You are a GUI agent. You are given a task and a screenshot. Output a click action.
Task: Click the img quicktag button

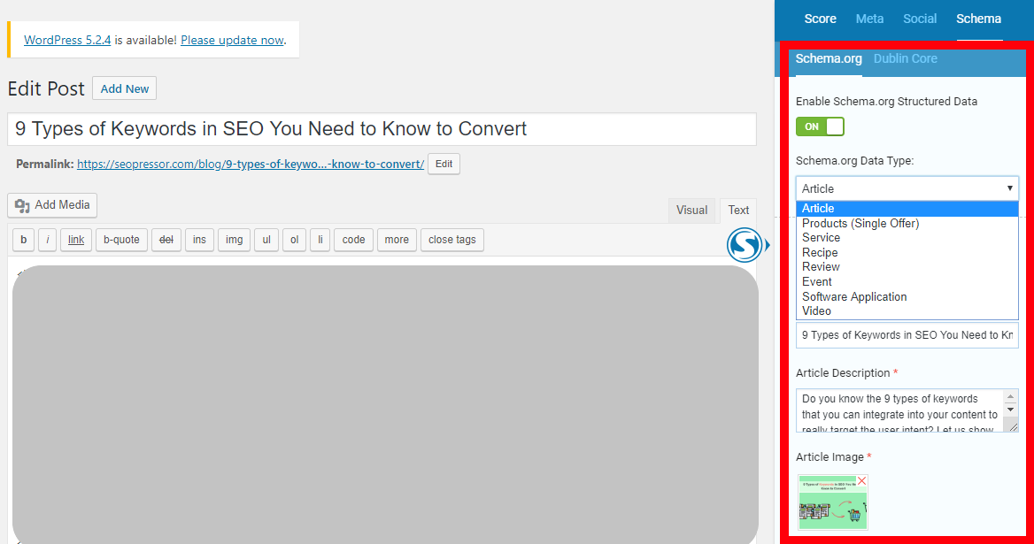[x=234, y=240]
